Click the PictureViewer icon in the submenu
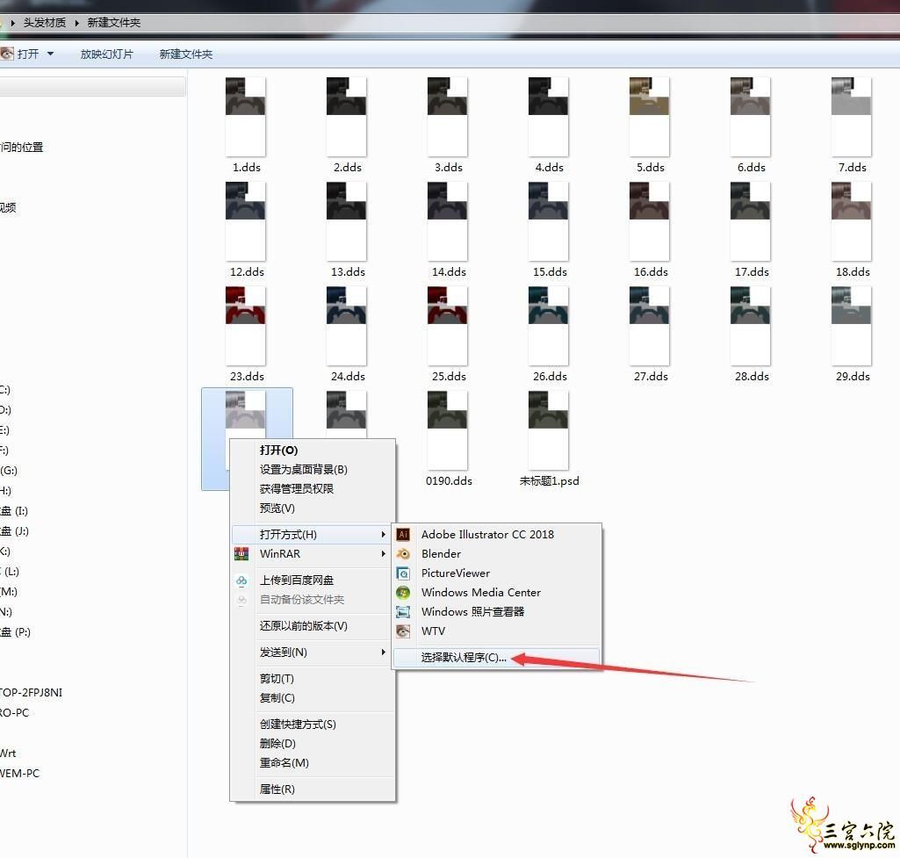900x858 pixels. click(x=403, y=573)
